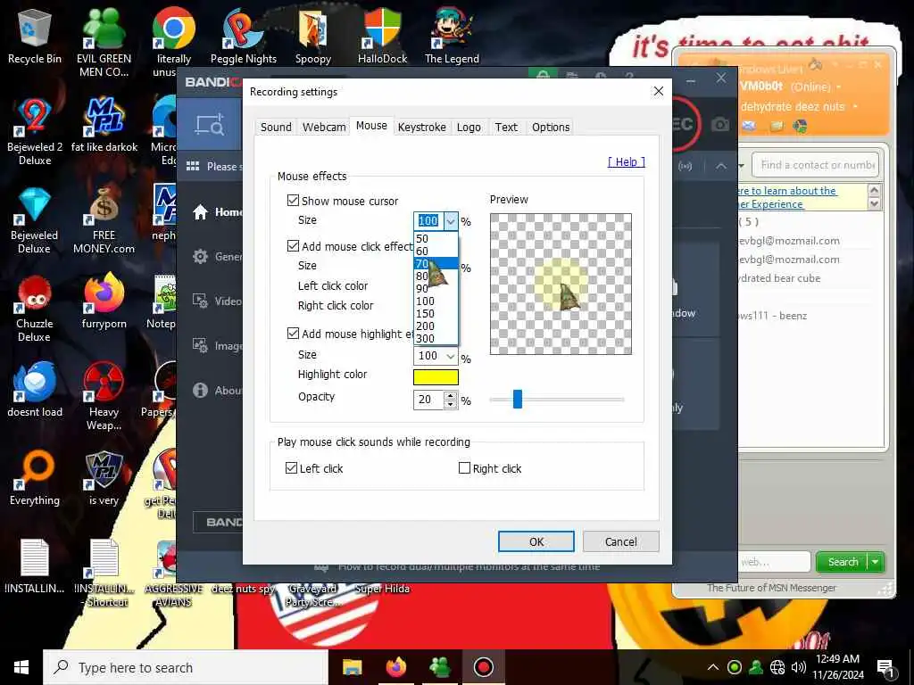914x685 pixels.
Task: Open the yellow Highlight color swatch
Action: (x=436, y=377)
